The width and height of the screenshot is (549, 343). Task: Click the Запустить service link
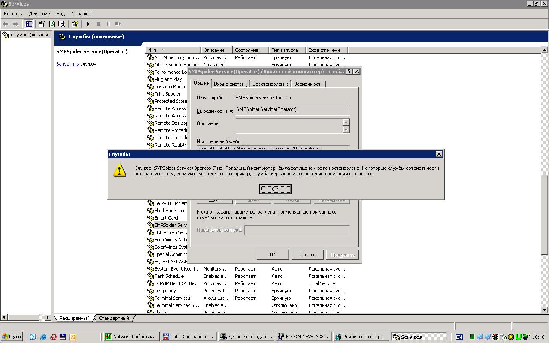tap(67, 64)
